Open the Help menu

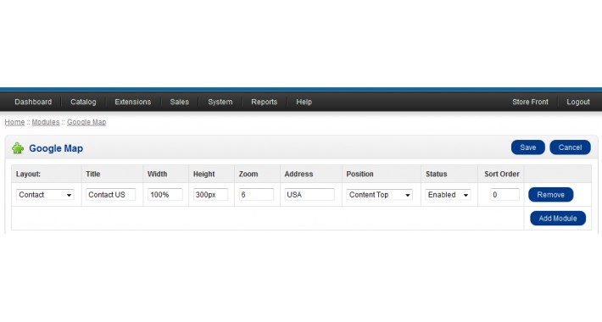304,102
